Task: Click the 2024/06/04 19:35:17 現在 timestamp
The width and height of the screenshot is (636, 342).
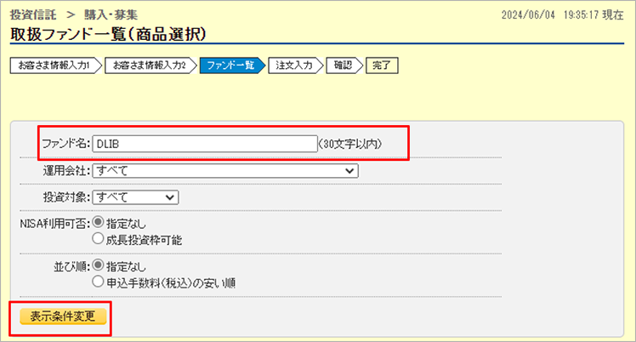Action: [562, 15]
